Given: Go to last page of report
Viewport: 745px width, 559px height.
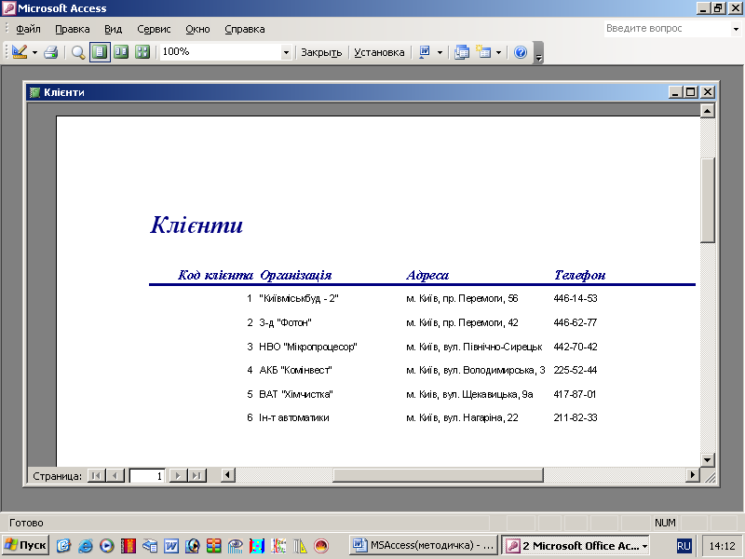Looking at the screenshot, I should tap(196, 475).
